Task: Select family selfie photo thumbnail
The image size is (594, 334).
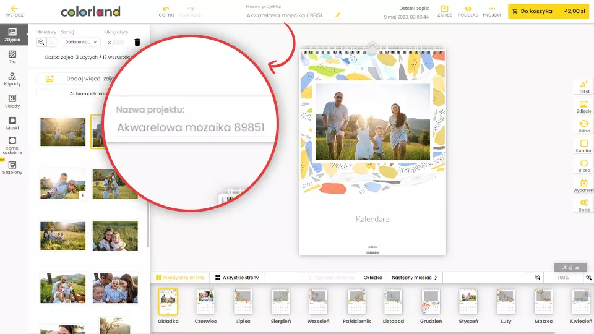Action: click(x=63, y=184)
